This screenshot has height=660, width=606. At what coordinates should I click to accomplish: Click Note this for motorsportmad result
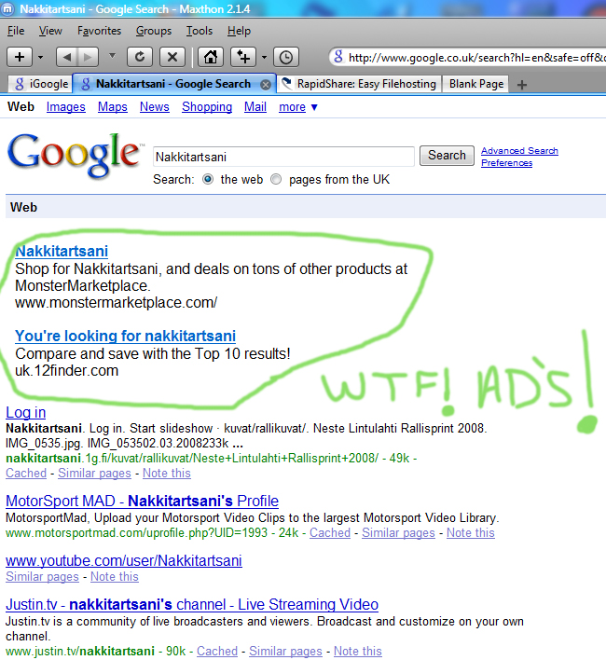coord(471,533)
